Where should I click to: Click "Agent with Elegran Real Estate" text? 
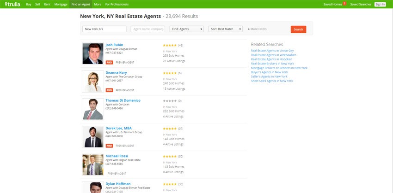pyautogui.click(x=123, y=160)
